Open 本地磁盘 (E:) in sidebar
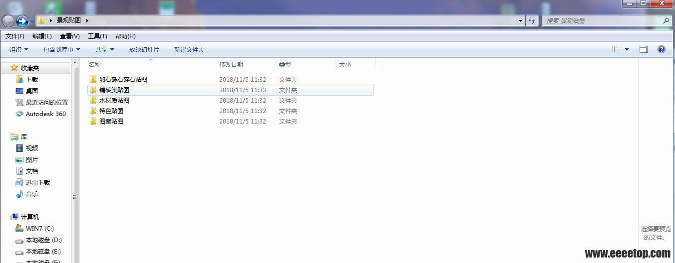 click(x=43, y=251)
